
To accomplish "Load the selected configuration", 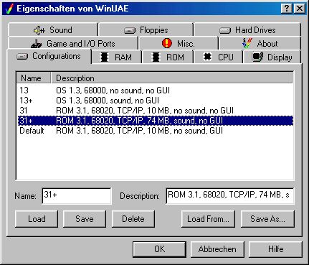I will point(37,219).
